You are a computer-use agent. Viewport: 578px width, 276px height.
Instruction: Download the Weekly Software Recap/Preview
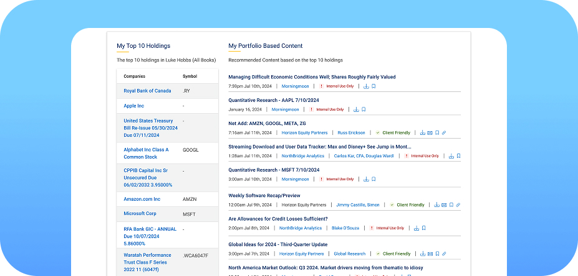tap(437, 205)
